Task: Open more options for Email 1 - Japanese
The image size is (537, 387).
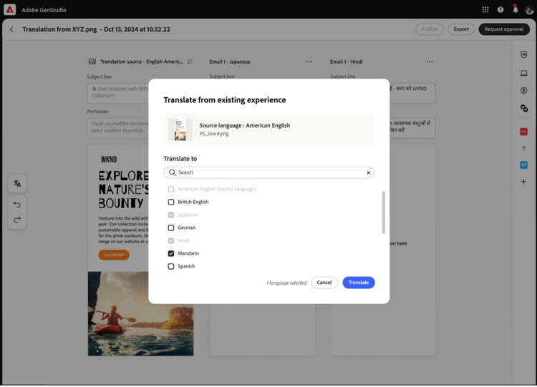Action: pyautogui.click(x=309, y=62)
